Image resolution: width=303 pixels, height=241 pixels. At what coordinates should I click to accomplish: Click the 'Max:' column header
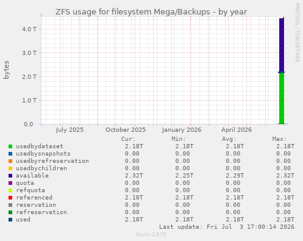[279, 139]
